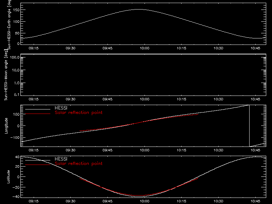This screenshot has width=272, height=204.
Task: Click the Sun-HESSI-Moon angle [deg] axis title
Action: click(6, 75)
